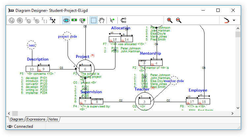Click expression F8 '<17> is <18>.'
Image resolution: width=248 pixels, height=137 pixels.
194,106
